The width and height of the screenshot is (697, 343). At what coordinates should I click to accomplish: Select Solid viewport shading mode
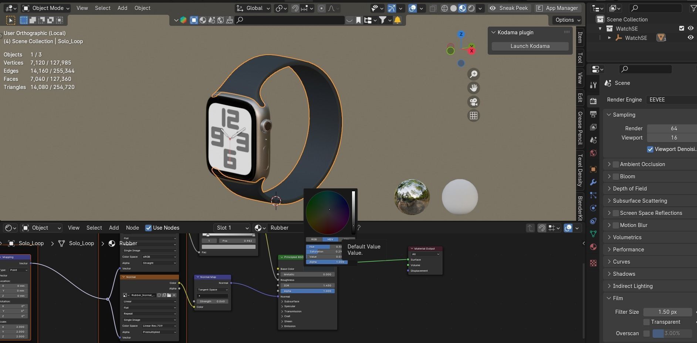pos(453,8)
